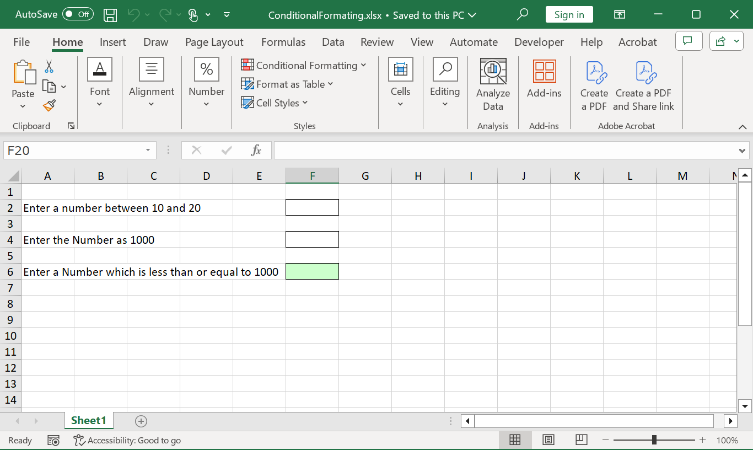This screenshot has width=753, height=450.
Task: Collapse the ribbon using the chevron
Action: (x=743, y=126)
